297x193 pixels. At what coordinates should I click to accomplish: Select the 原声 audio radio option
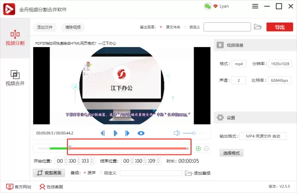85,173
